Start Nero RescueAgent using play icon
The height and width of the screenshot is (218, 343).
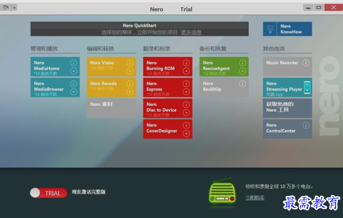pyautogui.click(x=242, y=71)
